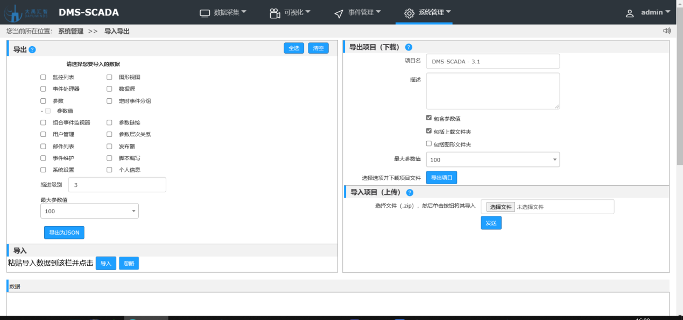Click the 发送 button
Image resolution: width=683 pixels, height=320 pixels.
coord(491,223)
